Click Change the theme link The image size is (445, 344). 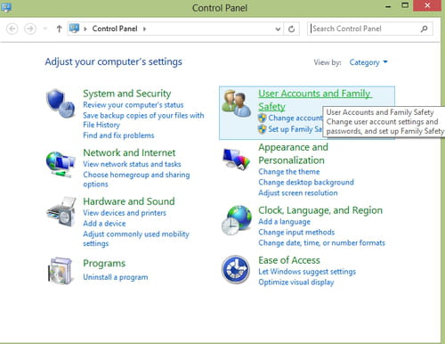click(x=289, y=172)
